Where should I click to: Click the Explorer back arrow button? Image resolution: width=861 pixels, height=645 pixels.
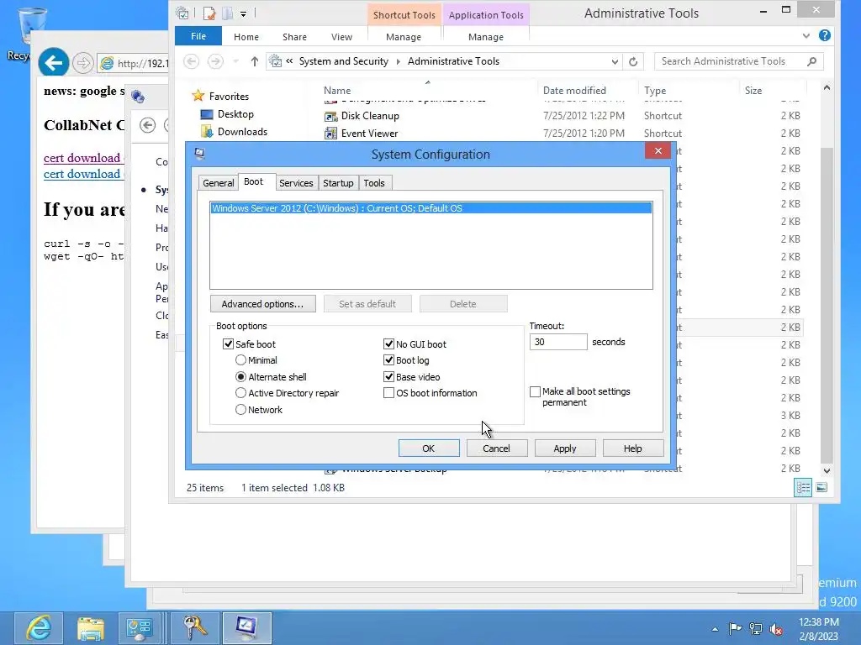(191, 61)
